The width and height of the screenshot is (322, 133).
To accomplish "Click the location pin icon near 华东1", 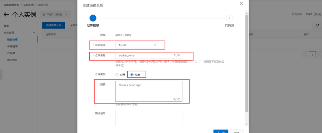I will click(x=44, y=15).
